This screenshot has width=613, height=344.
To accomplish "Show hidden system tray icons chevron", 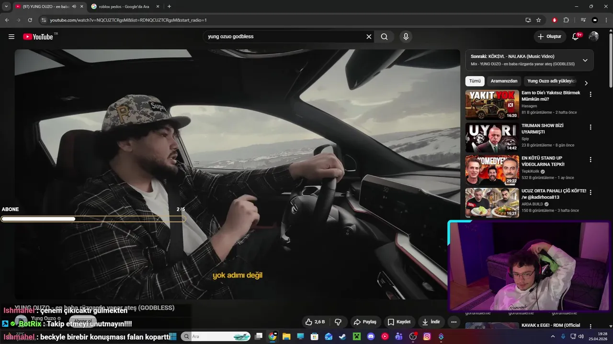I will point(553,336).
